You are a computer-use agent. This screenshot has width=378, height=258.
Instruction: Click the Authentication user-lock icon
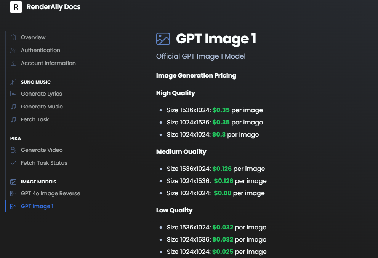point(13,50)
